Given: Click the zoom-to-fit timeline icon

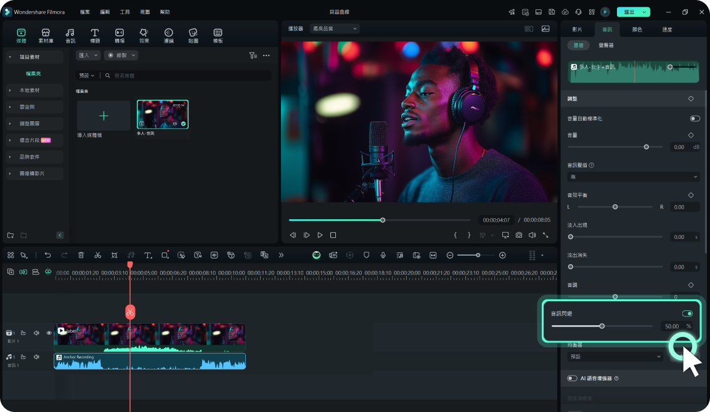Looking at the screenshot, I should (433, 255).
